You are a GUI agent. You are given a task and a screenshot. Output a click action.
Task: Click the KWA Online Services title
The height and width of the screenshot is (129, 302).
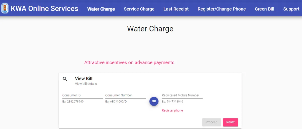[45, 9]
